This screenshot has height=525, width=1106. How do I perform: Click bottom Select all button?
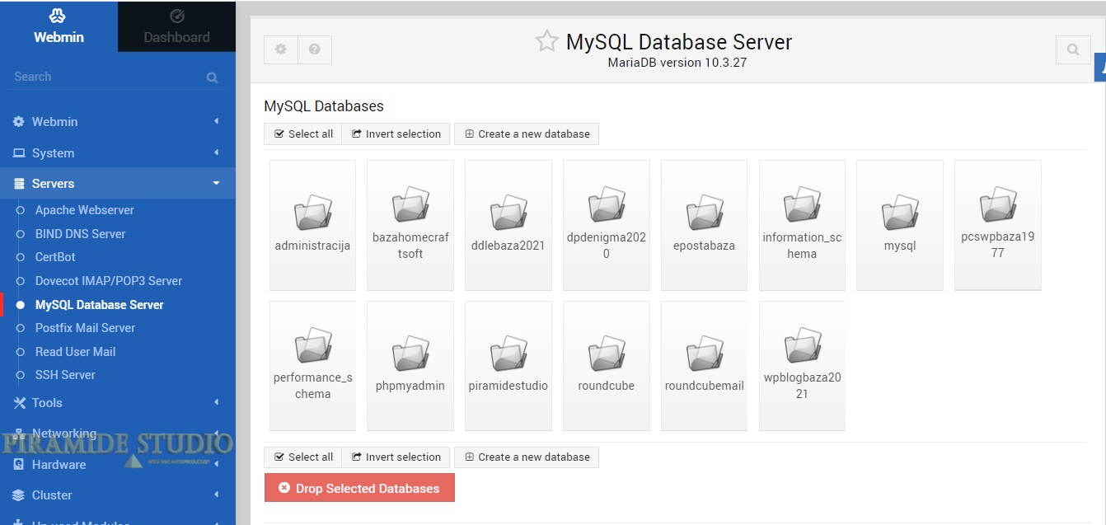coord(303,457)
